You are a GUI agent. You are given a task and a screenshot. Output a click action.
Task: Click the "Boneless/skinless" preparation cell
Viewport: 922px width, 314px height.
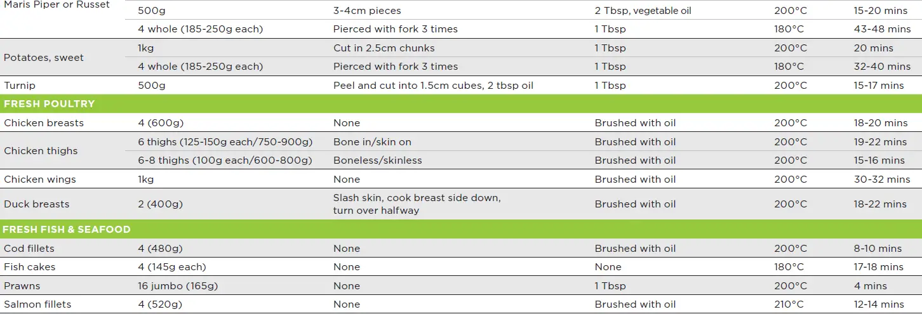377,160
